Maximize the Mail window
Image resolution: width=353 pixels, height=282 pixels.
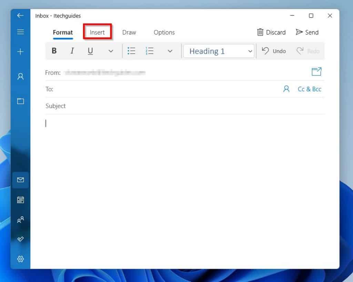(311, 16)
